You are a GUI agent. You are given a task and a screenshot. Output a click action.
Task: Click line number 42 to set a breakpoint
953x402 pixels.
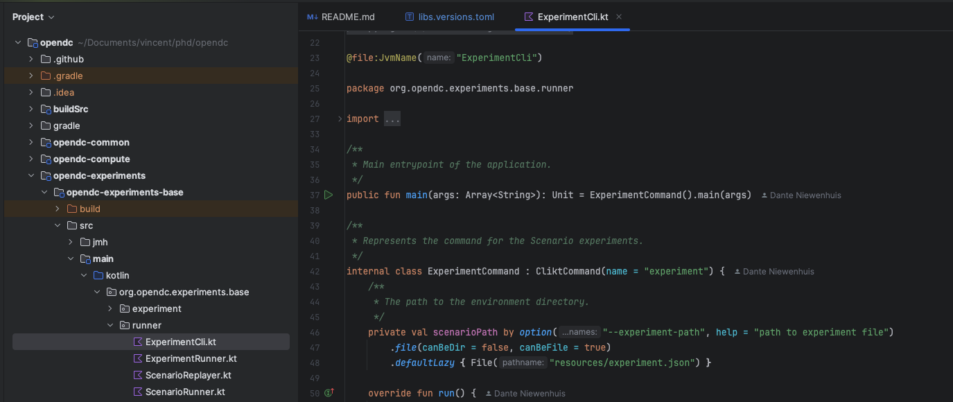(x=314, y=271)
